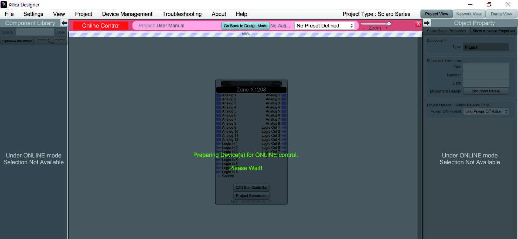Close the Online Control bar with red X

pos(418,24)
